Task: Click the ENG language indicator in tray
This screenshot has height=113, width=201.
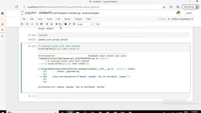Action: tap(186, 112)
